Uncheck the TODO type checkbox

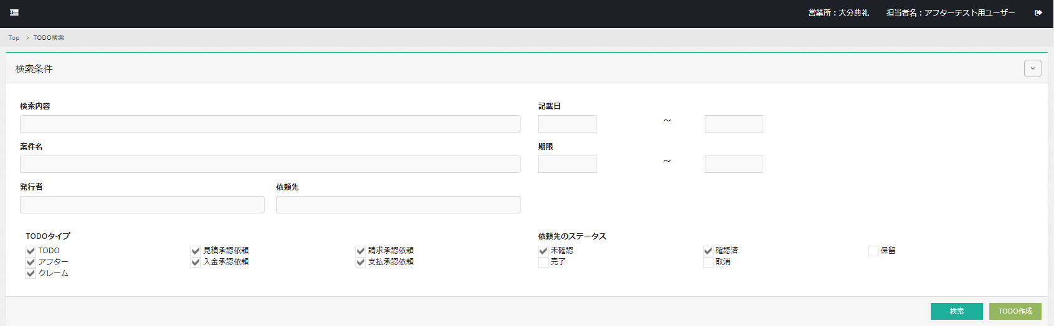coord(31,251)
